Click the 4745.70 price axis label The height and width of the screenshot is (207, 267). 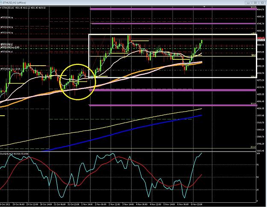261,23
